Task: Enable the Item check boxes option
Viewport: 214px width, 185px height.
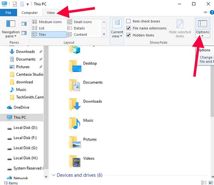Action: pos(128,21)
